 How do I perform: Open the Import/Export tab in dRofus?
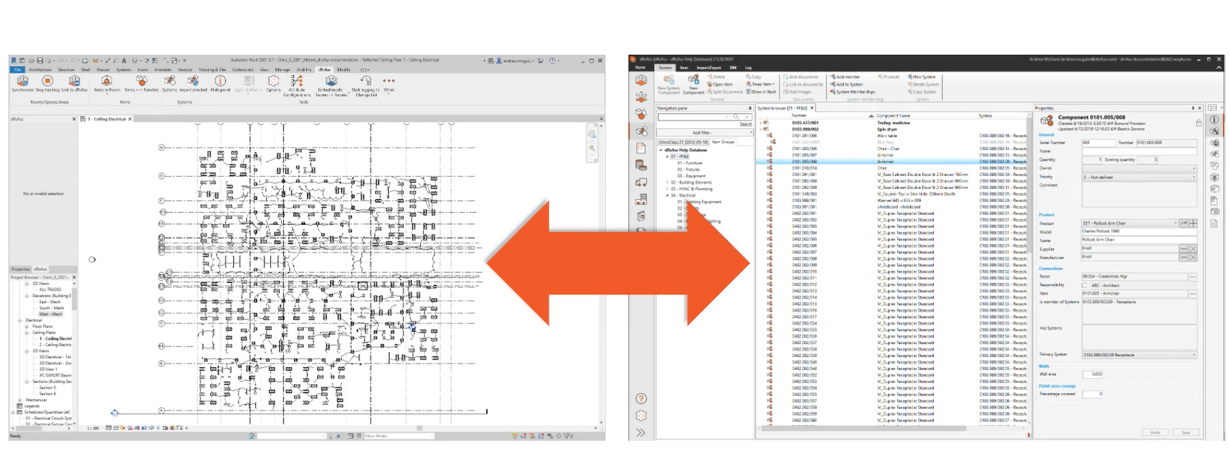(x=709, y=68)
